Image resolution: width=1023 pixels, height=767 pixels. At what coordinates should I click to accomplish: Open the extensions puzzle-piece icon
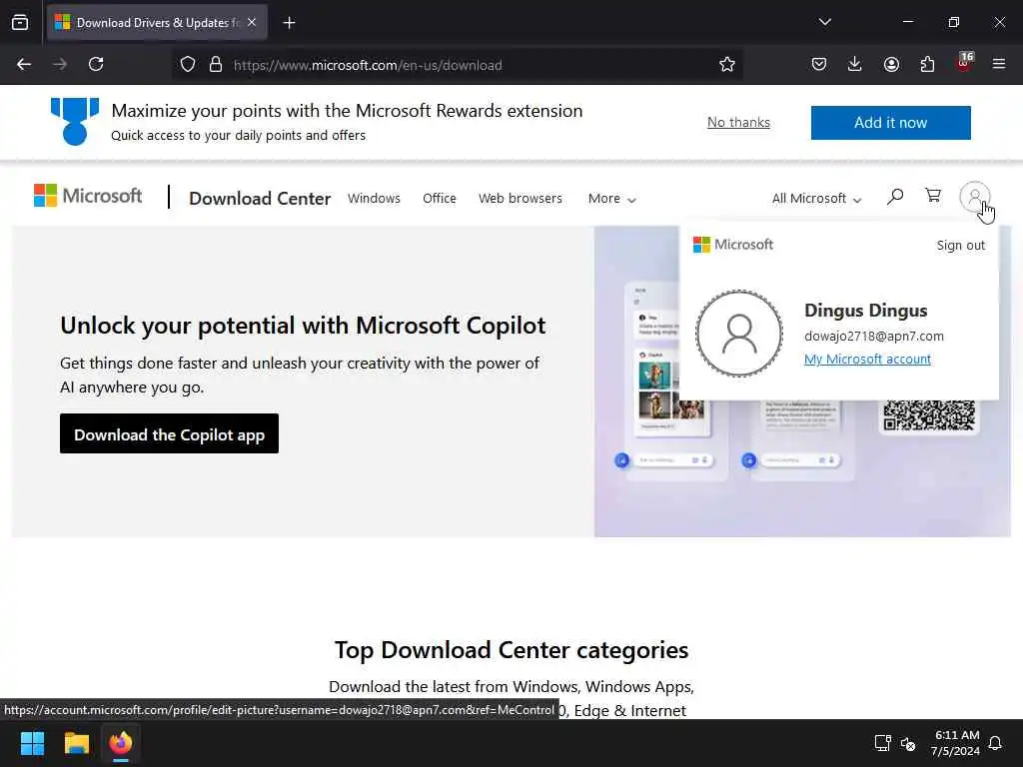pyautogui.click(x=927, y=64)
